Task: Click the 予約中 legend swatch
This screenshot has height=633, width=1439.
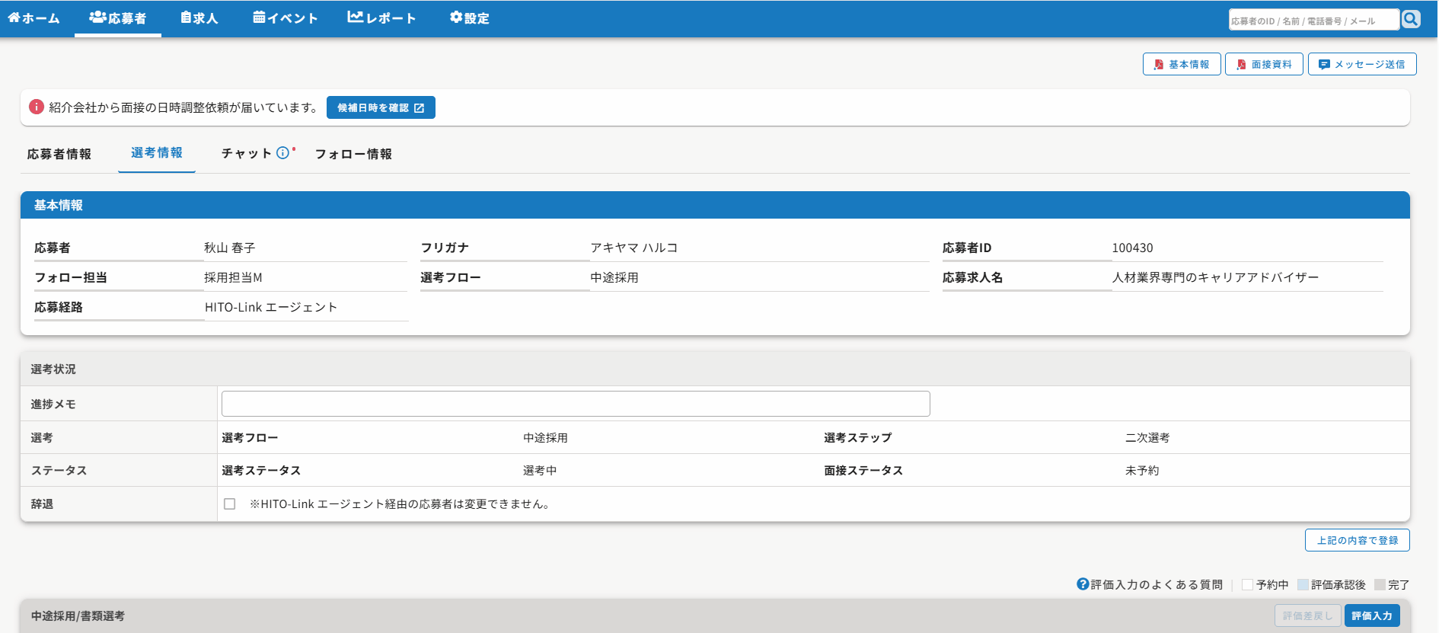Action: click(1247, 584)
